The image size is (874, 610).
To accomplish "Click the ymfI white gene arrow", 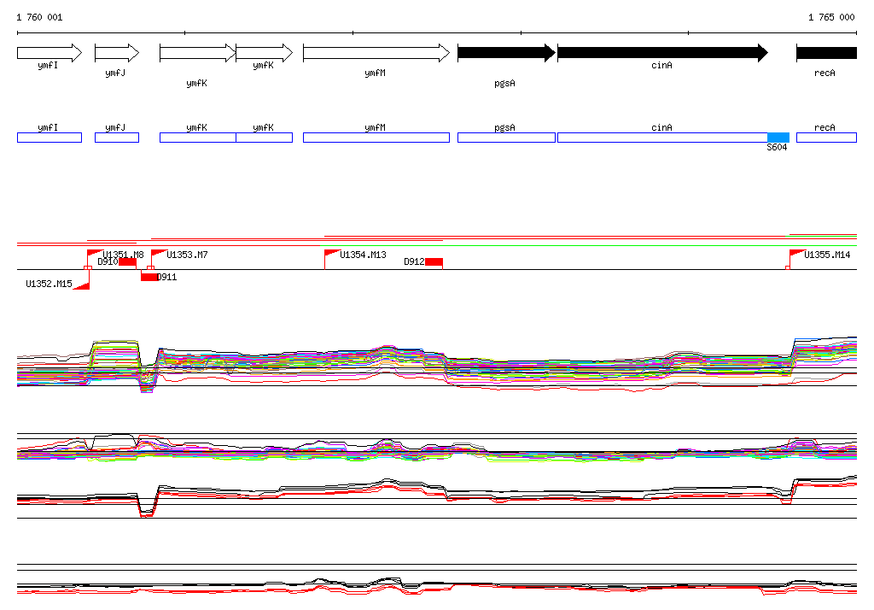I will click(x=50, y=53).
